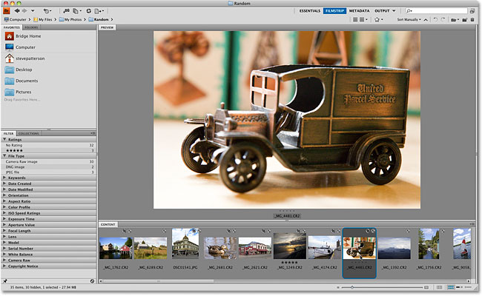
Task: Open Bridge Home in Favorites
Action: point(24,36)
